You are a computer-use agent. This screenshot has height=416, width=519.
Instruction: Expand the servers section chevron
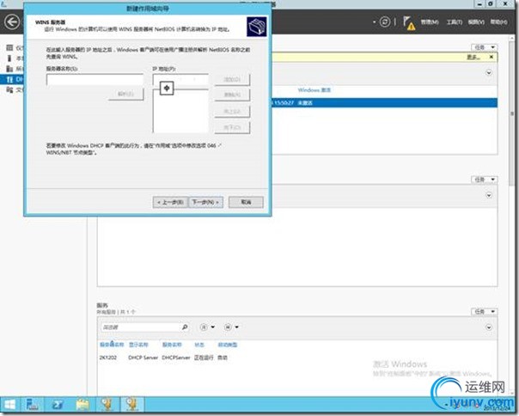click(x=489, y=72)
